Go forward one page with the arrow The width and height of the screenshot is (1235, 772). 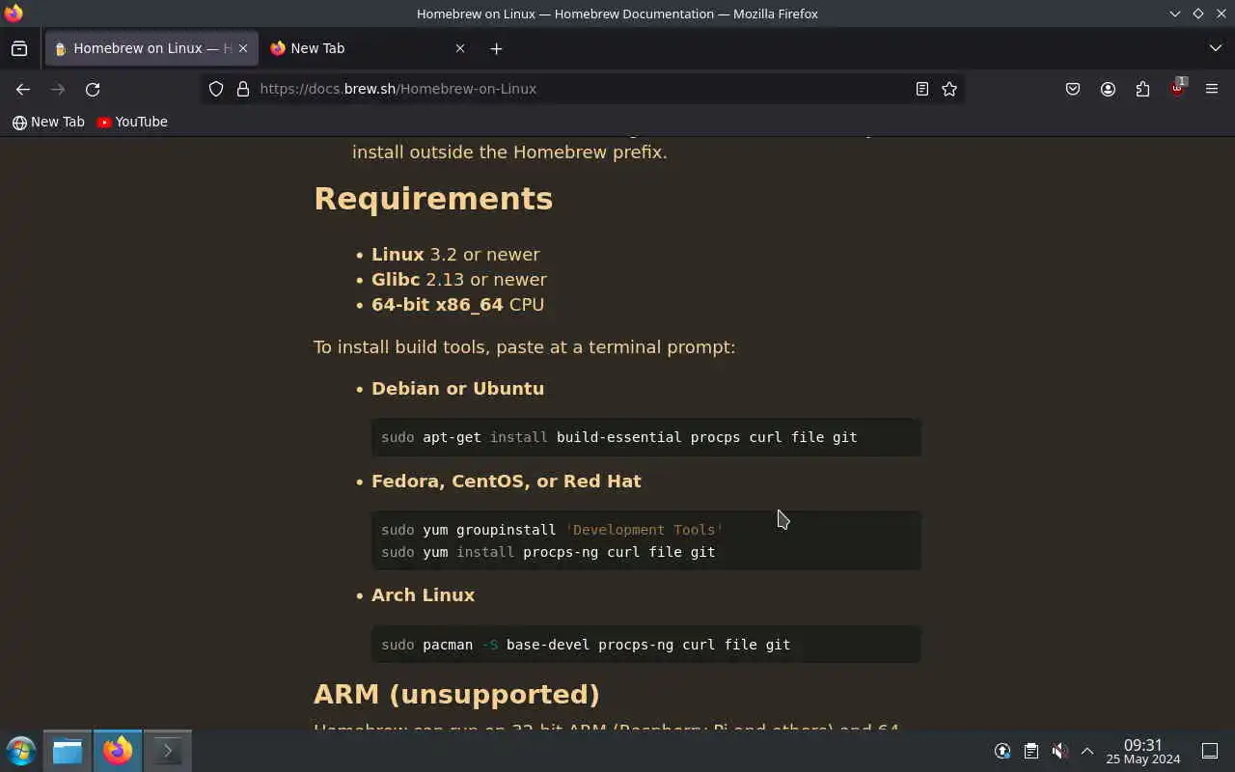click(58, 89)
